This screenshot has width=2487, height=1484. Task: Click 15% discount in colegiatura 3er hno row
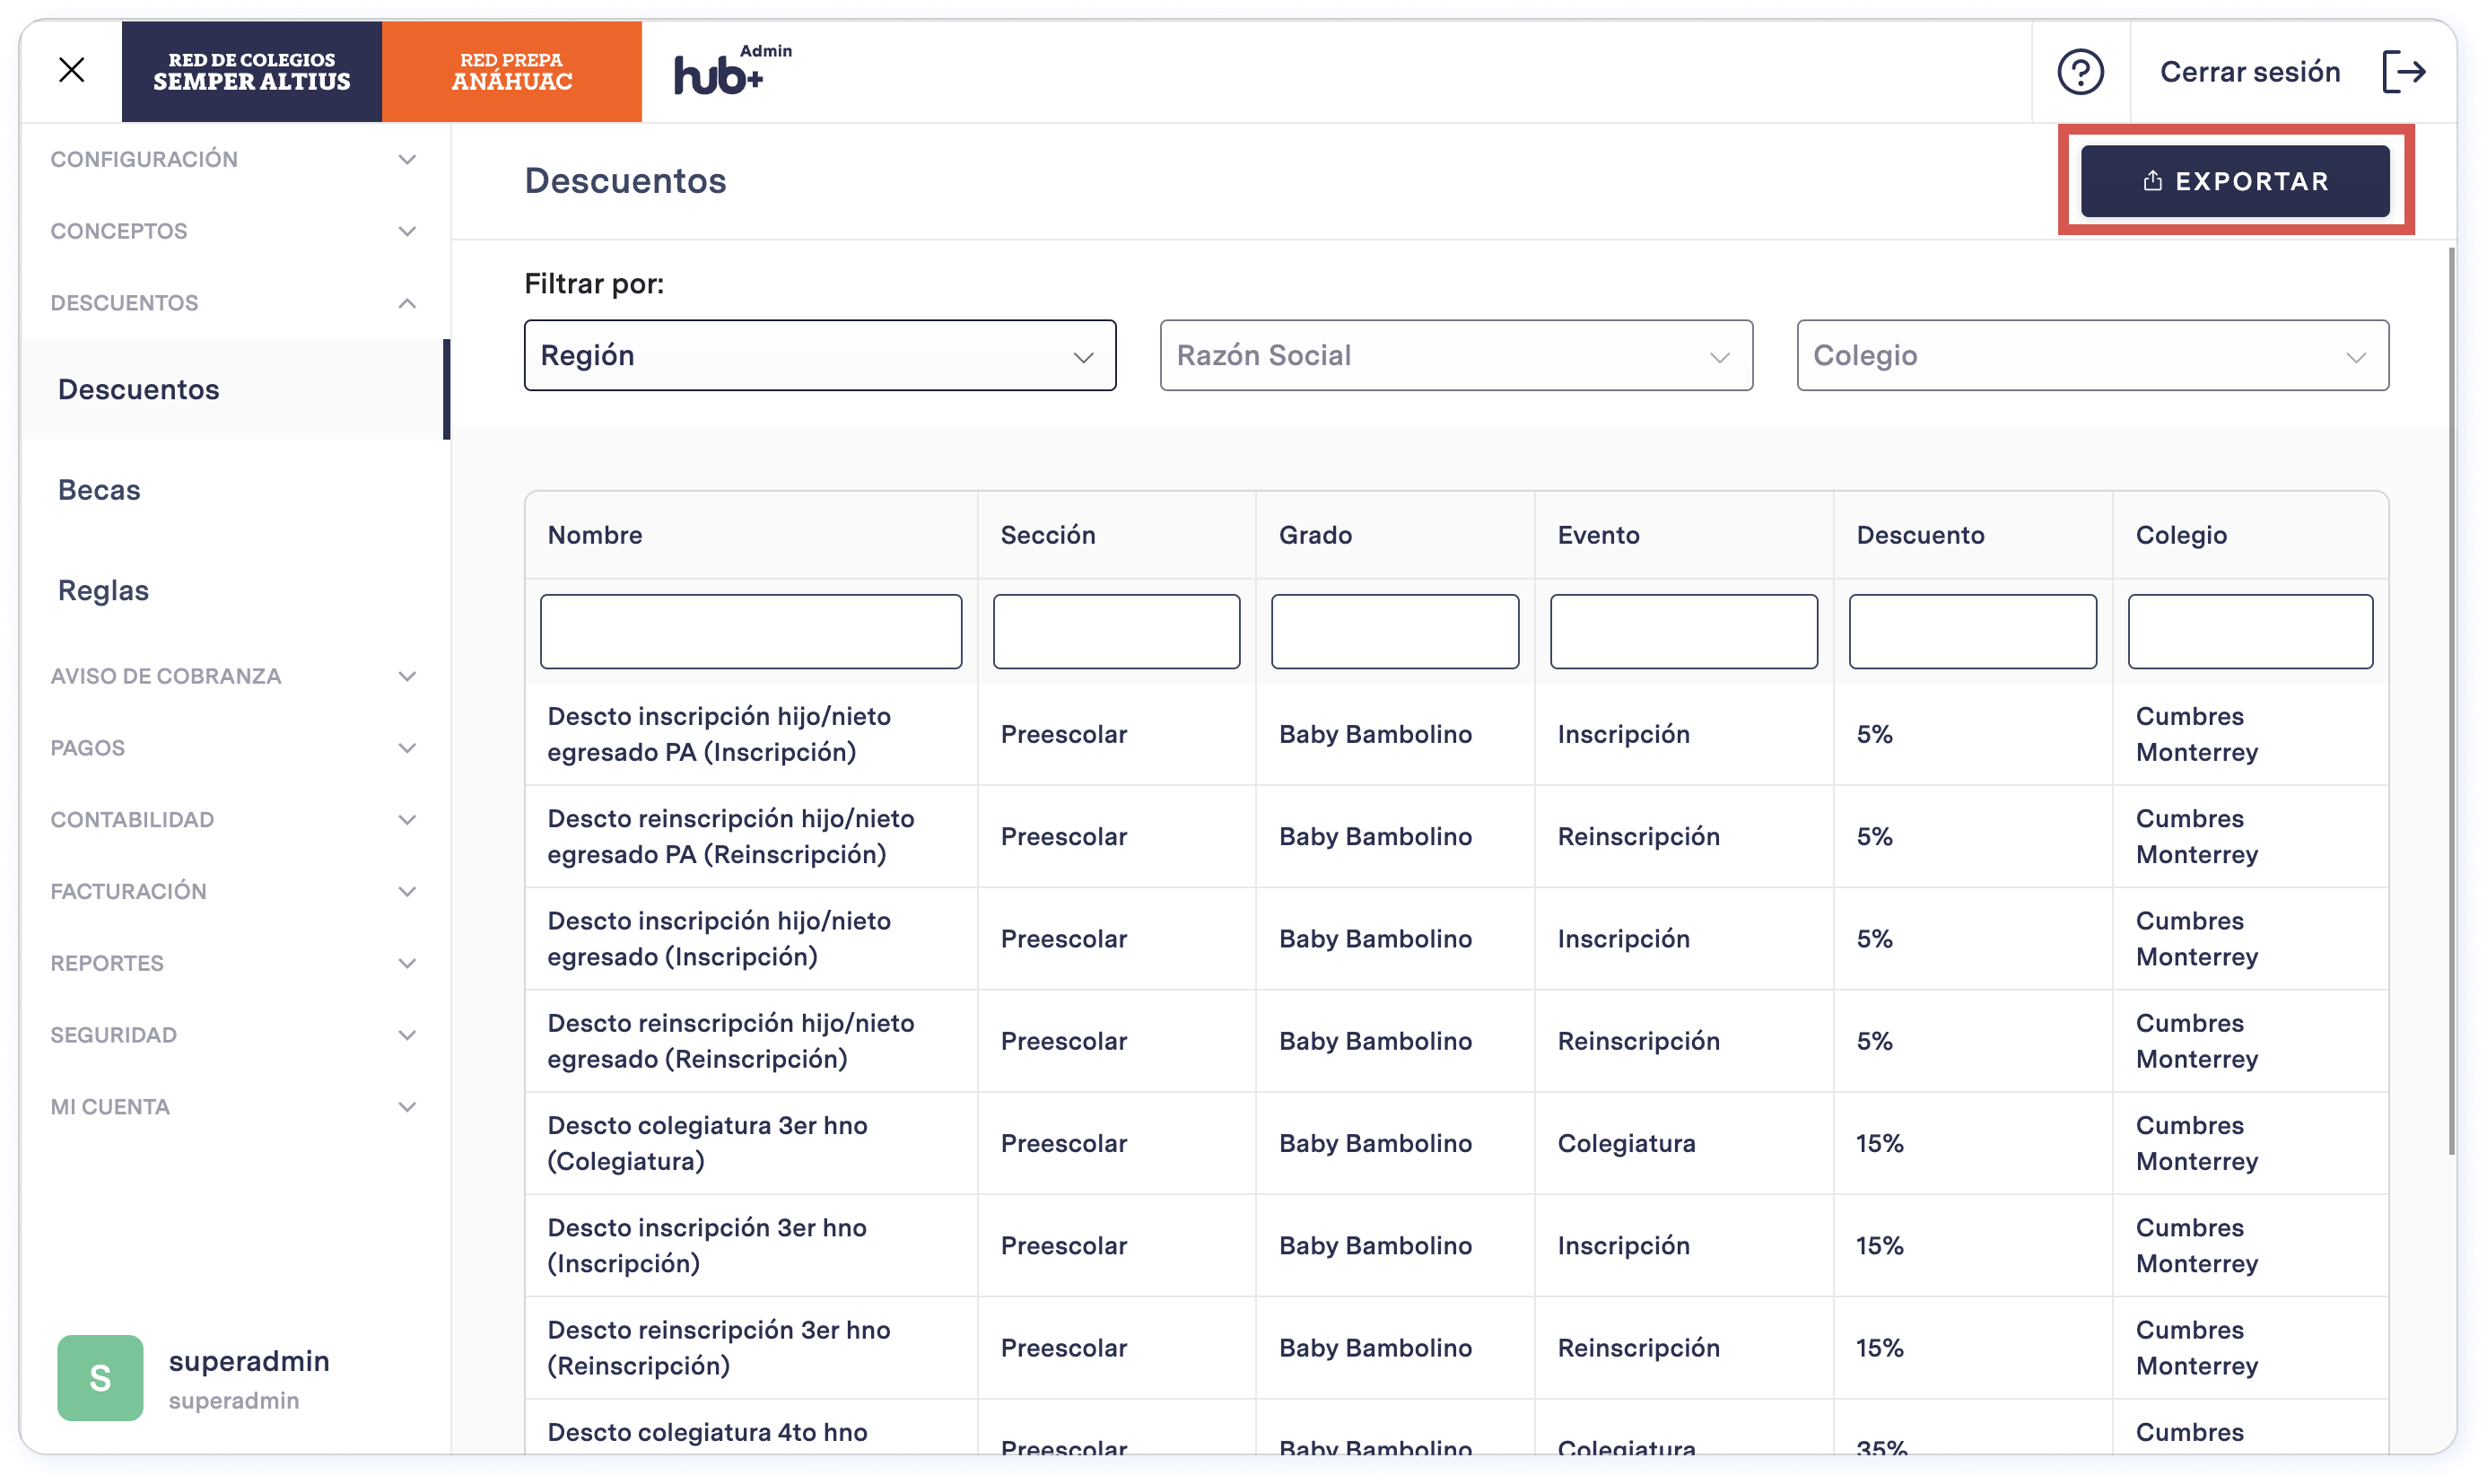[x=1879, y=1143]
